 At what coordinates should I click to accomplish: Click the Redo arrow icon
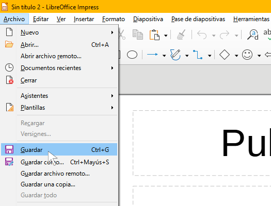click(225, 35)
